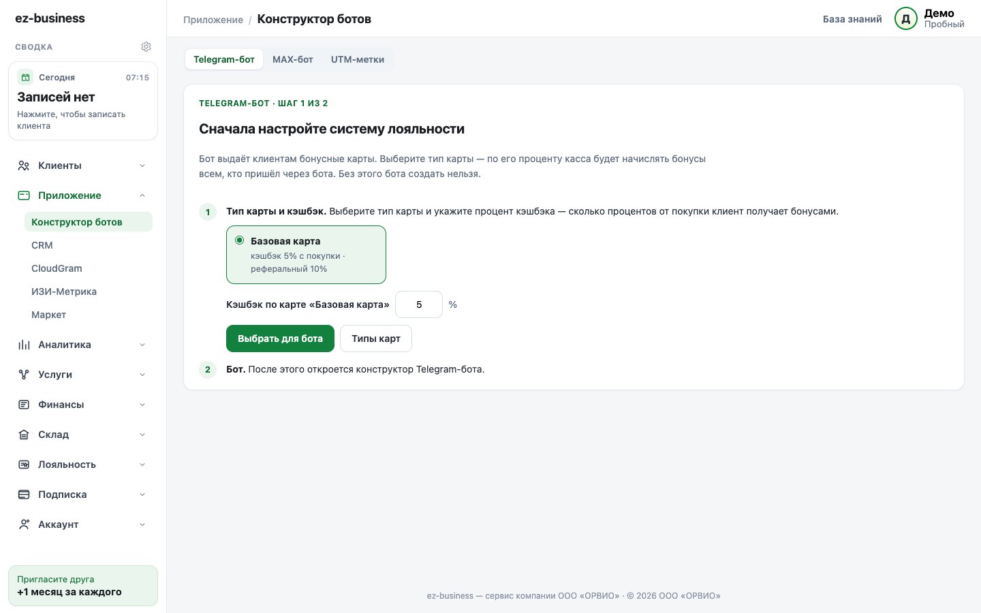Select the Базовая карта radio button
Image resolution: width=981 pixels, height=613 pixels.
tap(239, 240)
